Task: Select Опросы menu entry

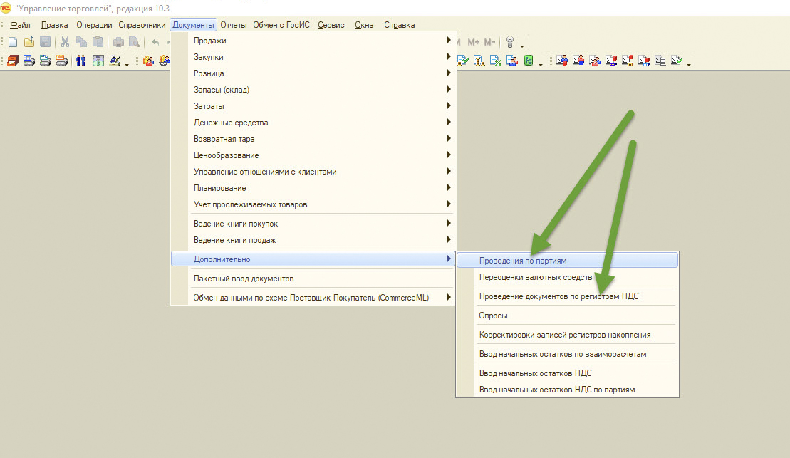Action: click(567, 316)
